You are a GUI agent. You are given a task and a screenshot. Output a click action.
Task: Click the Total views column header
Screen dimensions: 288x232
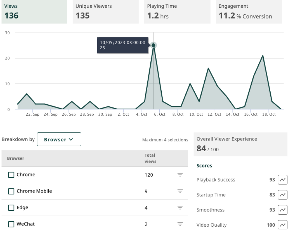tap(150, 158)
